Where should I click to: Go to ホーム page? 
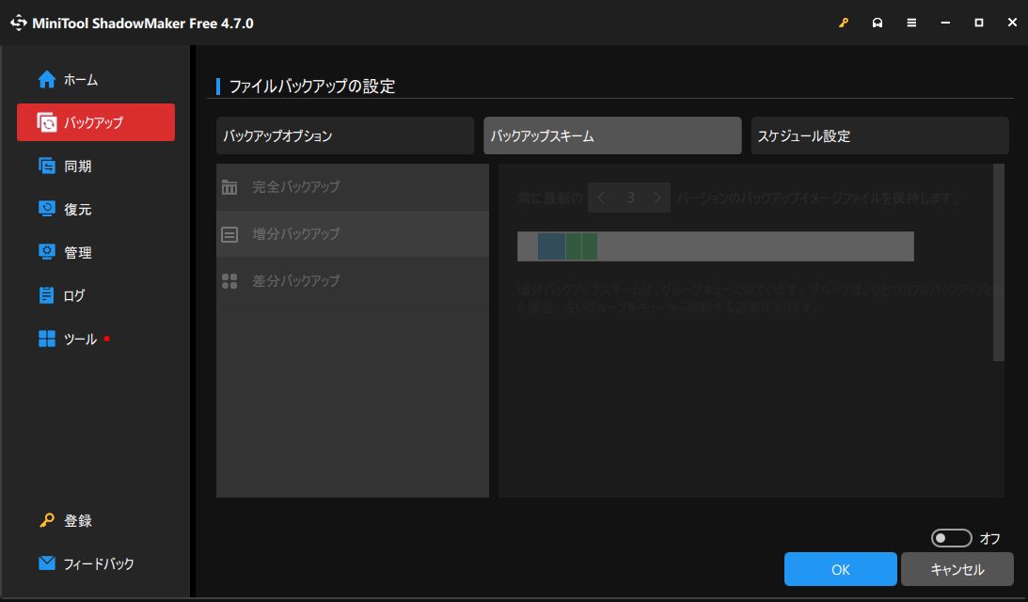pos(96,79)
